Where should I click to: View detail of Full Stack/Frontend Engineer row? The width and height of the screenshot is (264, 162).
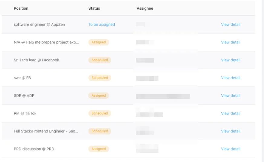coord(230,131)
